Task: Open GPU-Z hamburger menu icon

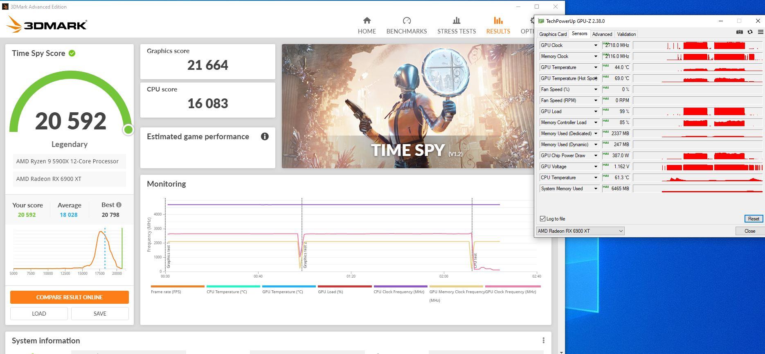Action: point(760,32)
